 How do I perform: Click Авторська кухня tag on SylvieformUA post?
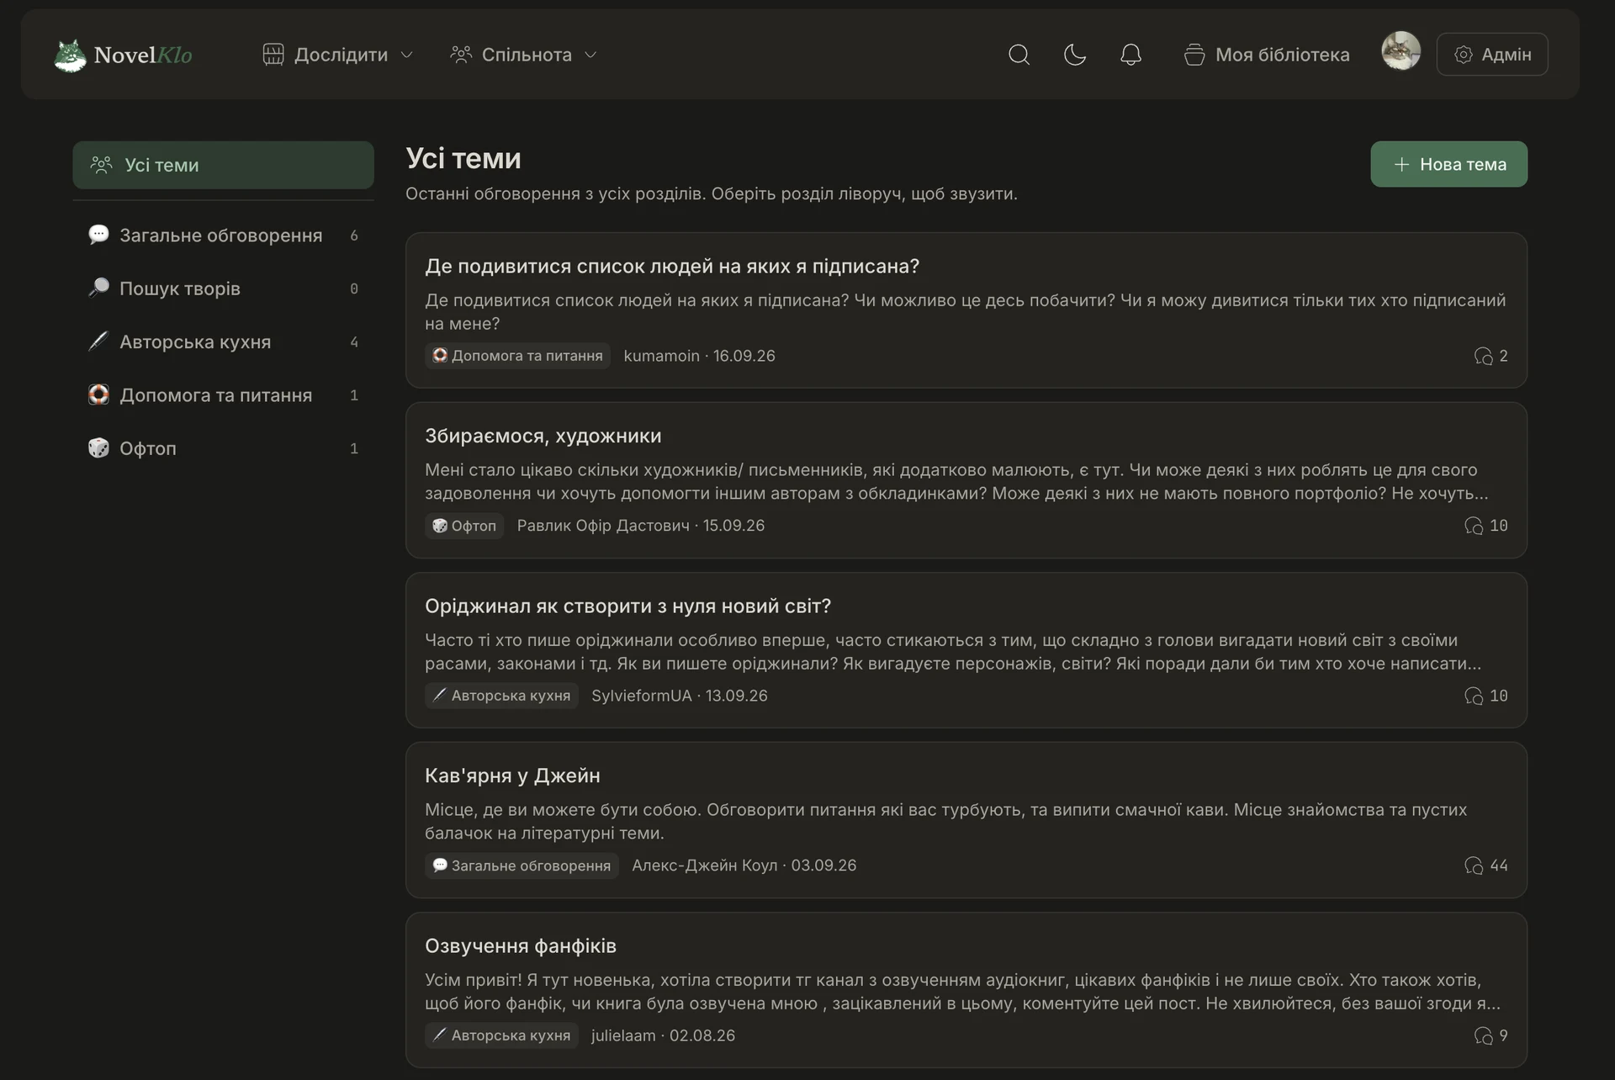[x=501, y=696]
